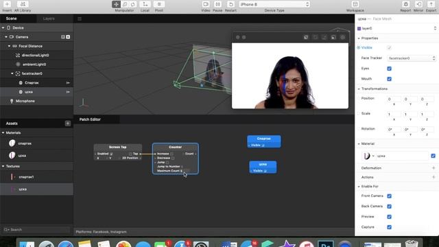Toggle Visible on the цска patch
This screenshot has width=439, height=247.
[265, 171]
